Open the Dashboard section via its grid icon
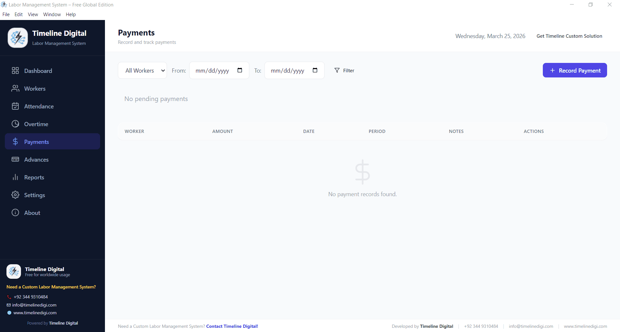Screen dimensions: 620x332 click(x=15, y=71)
